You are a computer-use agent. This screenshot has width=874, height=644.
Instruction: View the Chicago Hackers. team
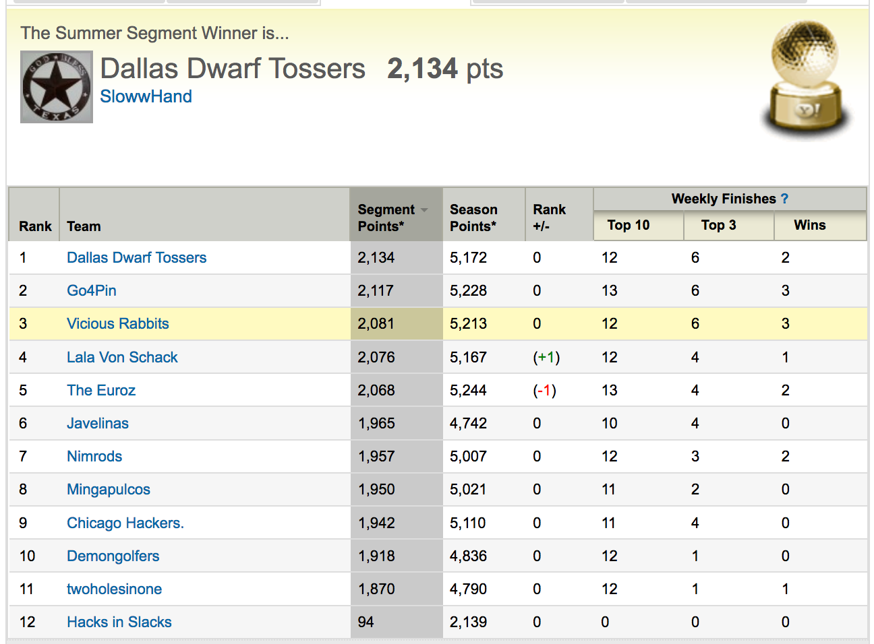pyautogui.click(x=125, y=523)
